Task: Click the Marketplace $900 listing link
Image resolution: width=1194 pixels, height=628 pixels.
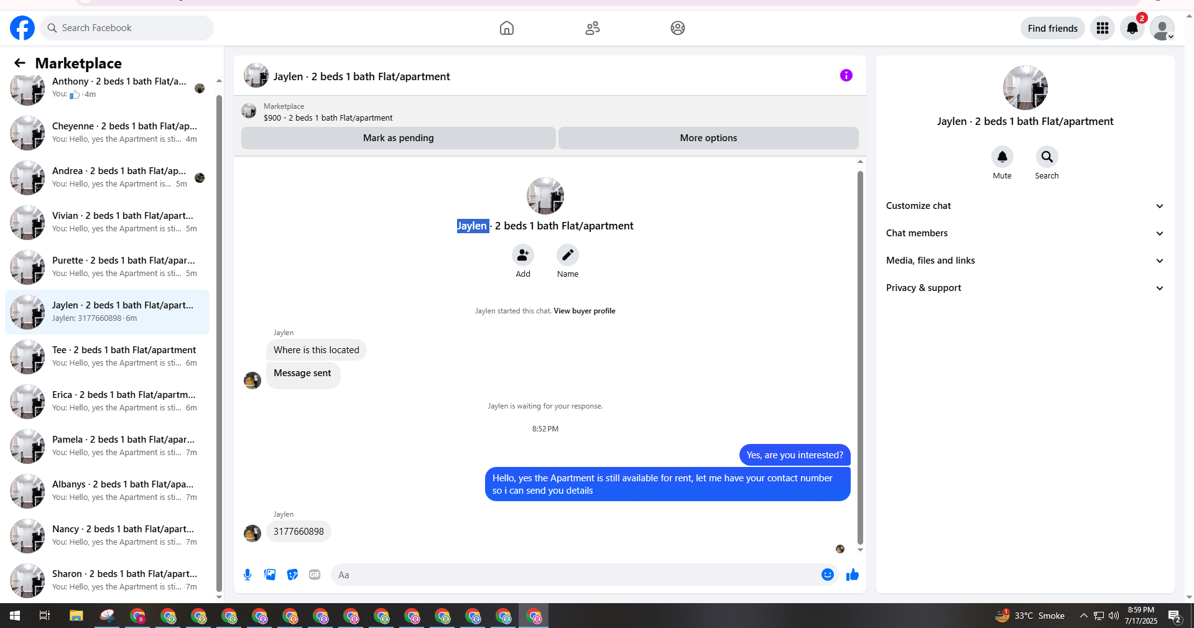Action: pos(328,118)
